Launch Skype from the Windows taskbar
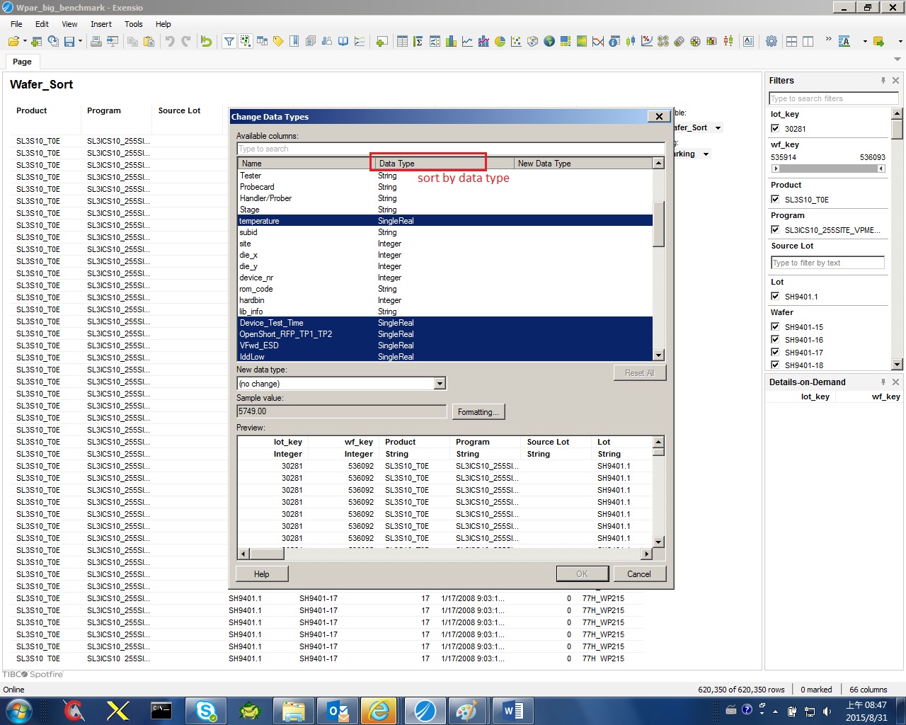The width and height of the screenshot is (906, 725). click(206, 710)
